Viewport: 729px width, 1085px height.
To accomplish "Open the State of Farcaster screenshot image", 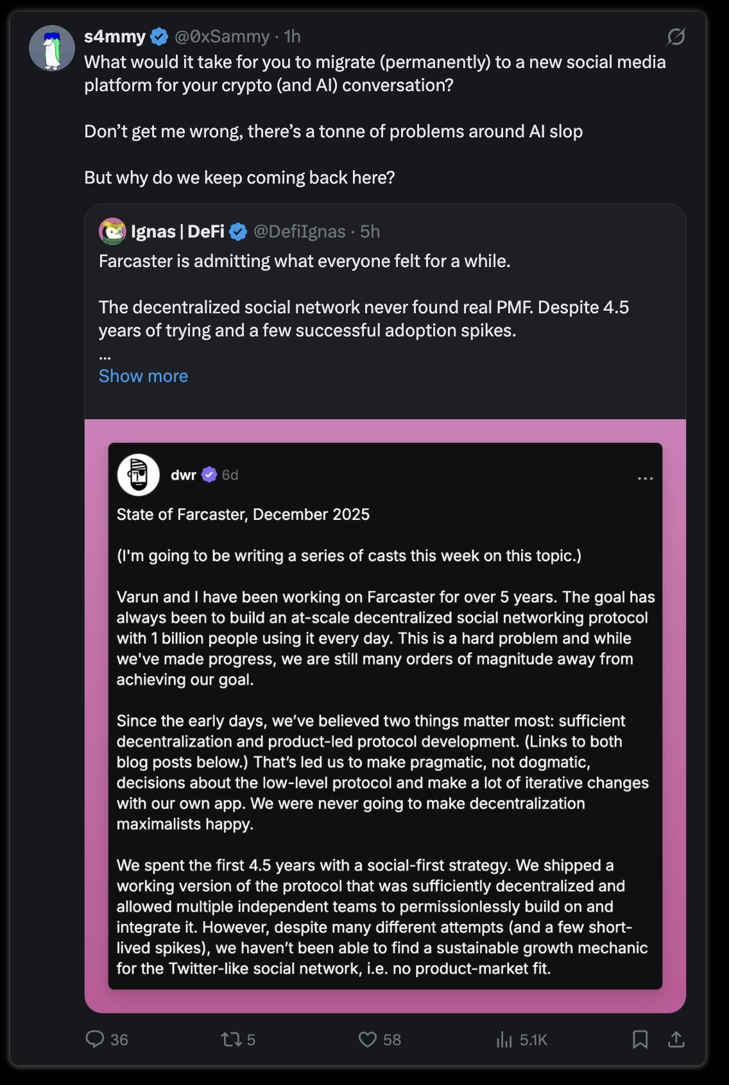I will (x=385, y=716).
